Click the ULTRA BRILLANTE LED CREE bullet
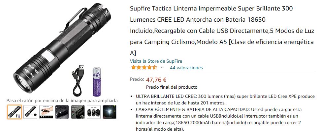The image size is (320, 133). pyautogui.click(x=225, y=100)
